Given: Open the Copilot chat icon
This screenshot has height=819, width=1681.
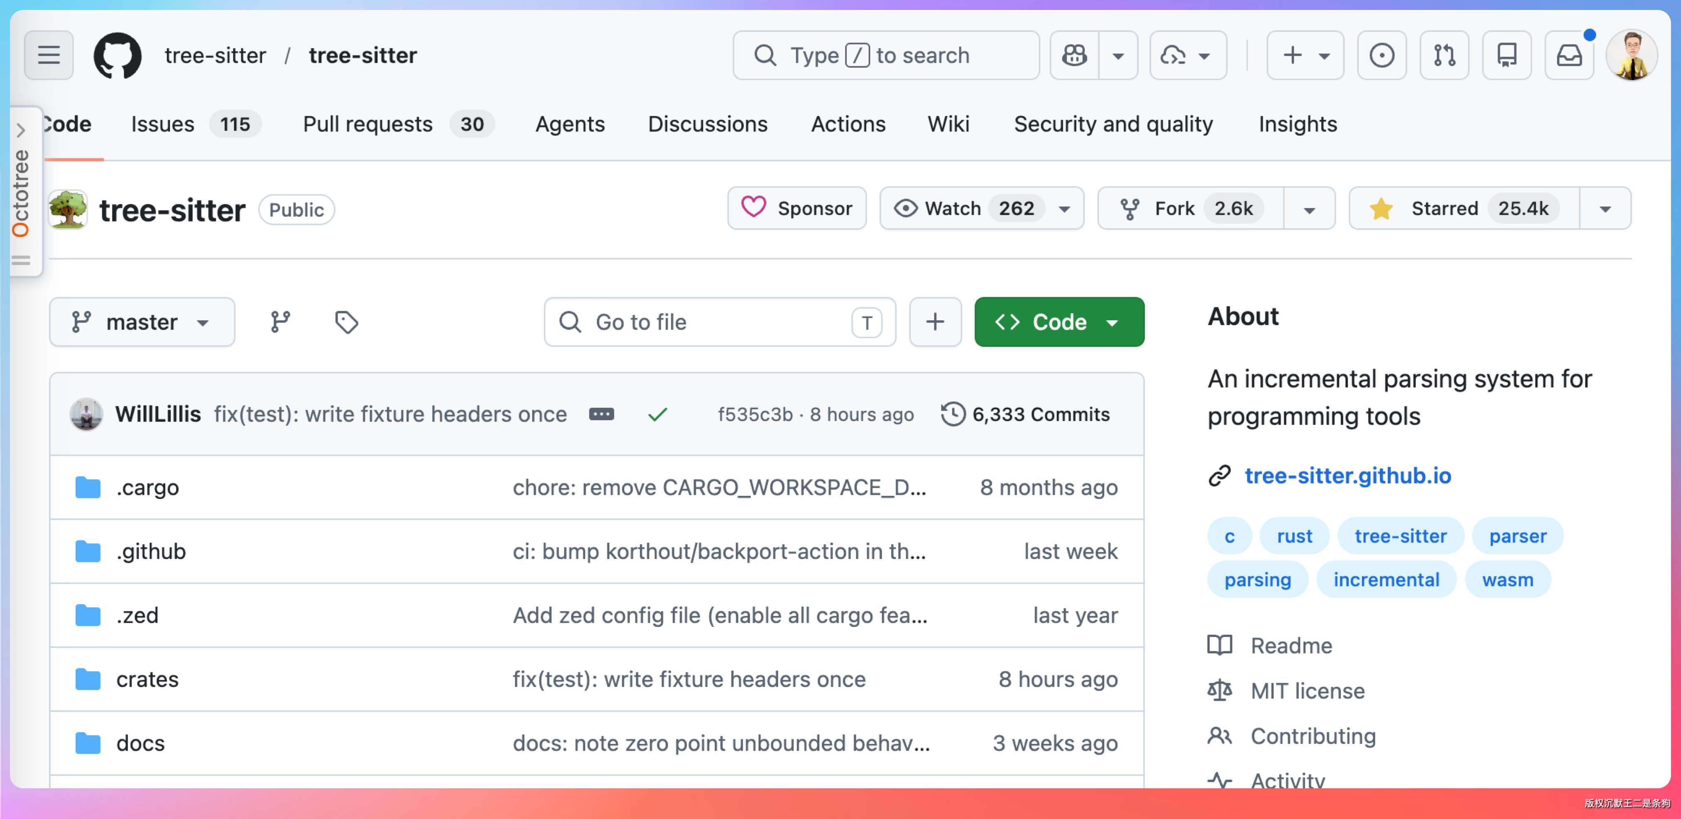Looking at the screenshot, I should click(x=1074, y=56).
